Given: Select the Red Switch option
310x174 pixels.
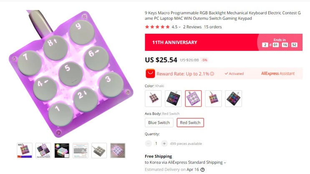Looking at the screenshot, I should point(190,122).
